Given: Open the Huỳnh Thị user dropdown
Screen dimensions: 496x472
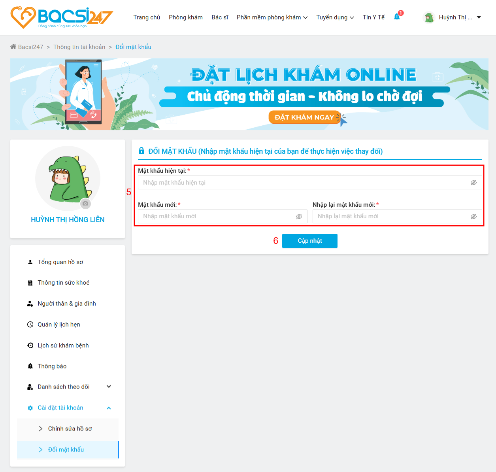Looking at the screenshot, I should point(452,17).
